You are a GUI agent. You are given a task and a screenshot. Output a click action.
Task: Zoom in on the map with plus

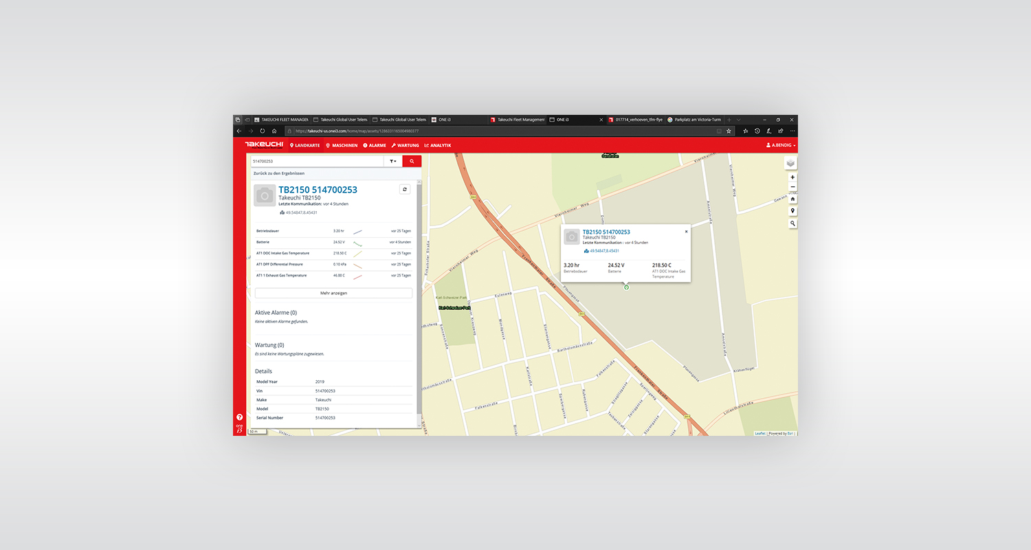[x=792, y=177]
